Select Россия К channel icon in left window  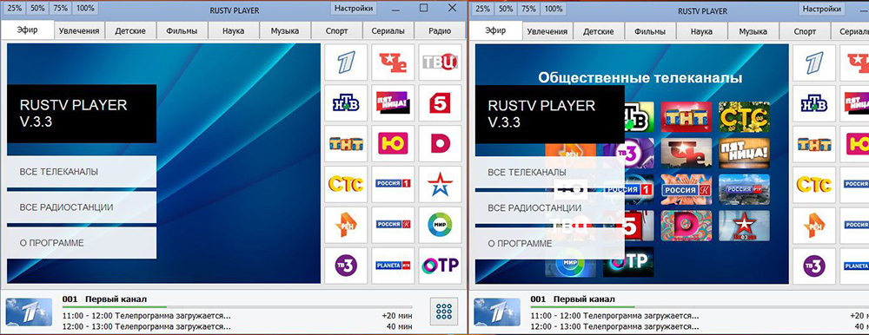(393, 225)
